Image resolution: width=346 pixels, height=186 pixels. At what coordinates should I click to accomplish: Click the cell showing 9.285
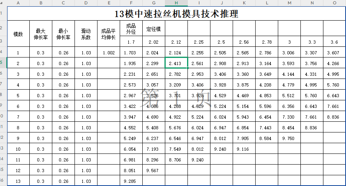point(131,181)
